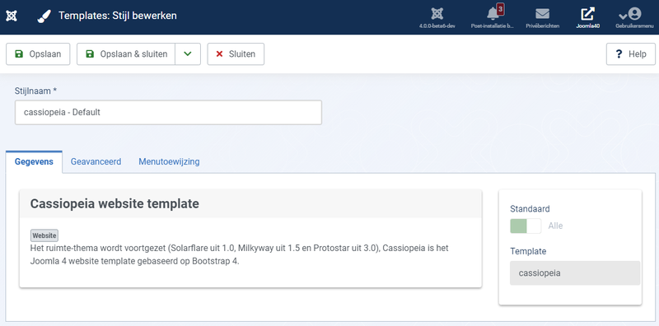Expand the save options dropdown arrow
This screenshot has width=659, height=326.
tap(188, 54)
